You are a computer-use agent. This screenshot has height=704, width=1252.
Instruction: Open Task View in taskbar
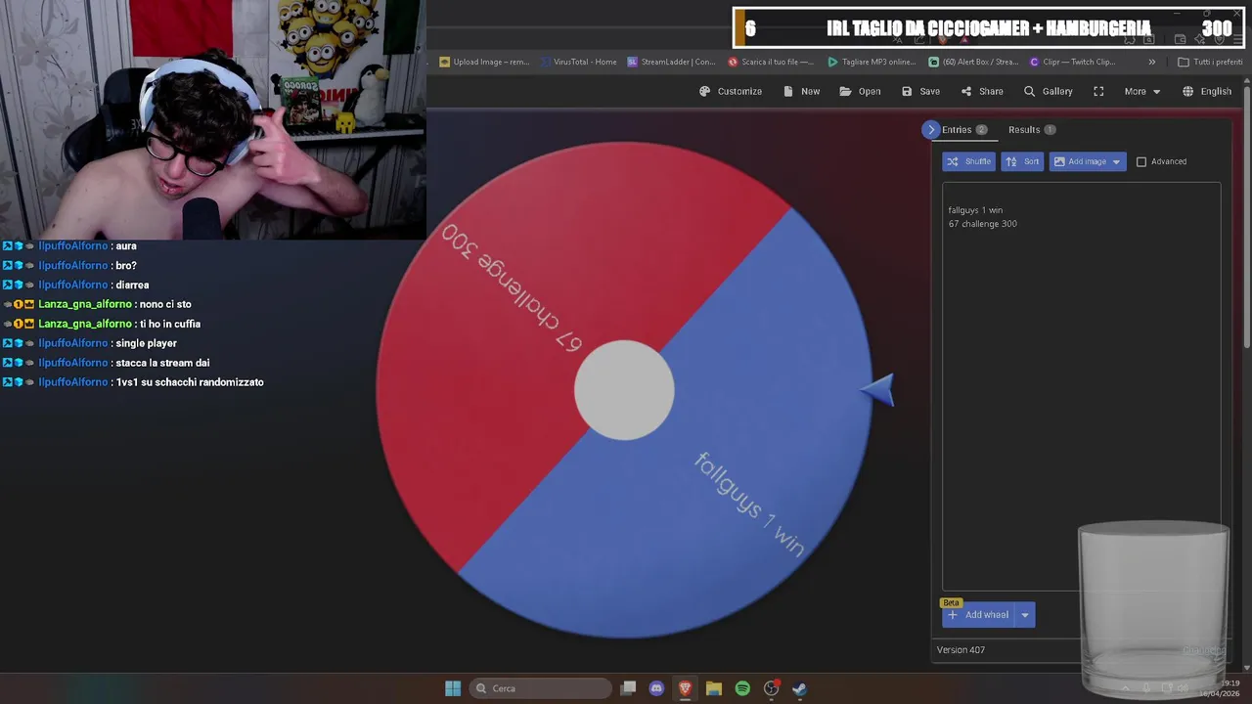[x=628, y=688]
